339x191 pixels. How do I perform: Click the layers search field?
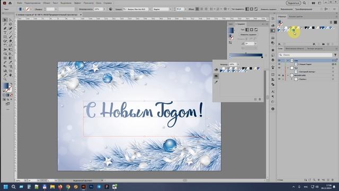305,55
